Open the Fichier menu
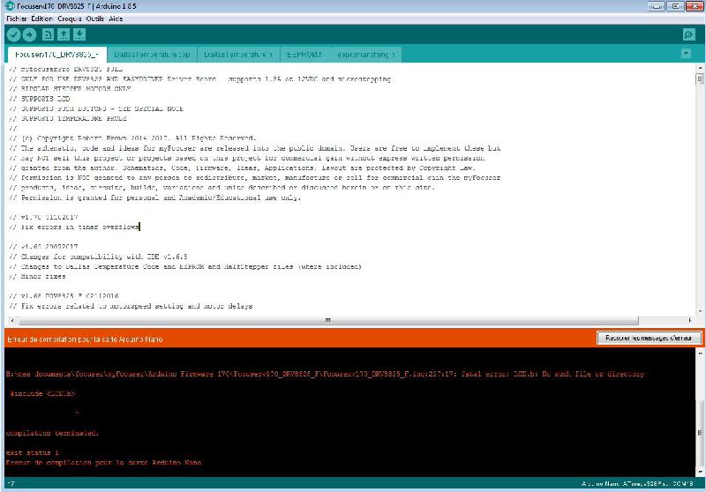Screen dimensions: 706x492 [16, 19]
